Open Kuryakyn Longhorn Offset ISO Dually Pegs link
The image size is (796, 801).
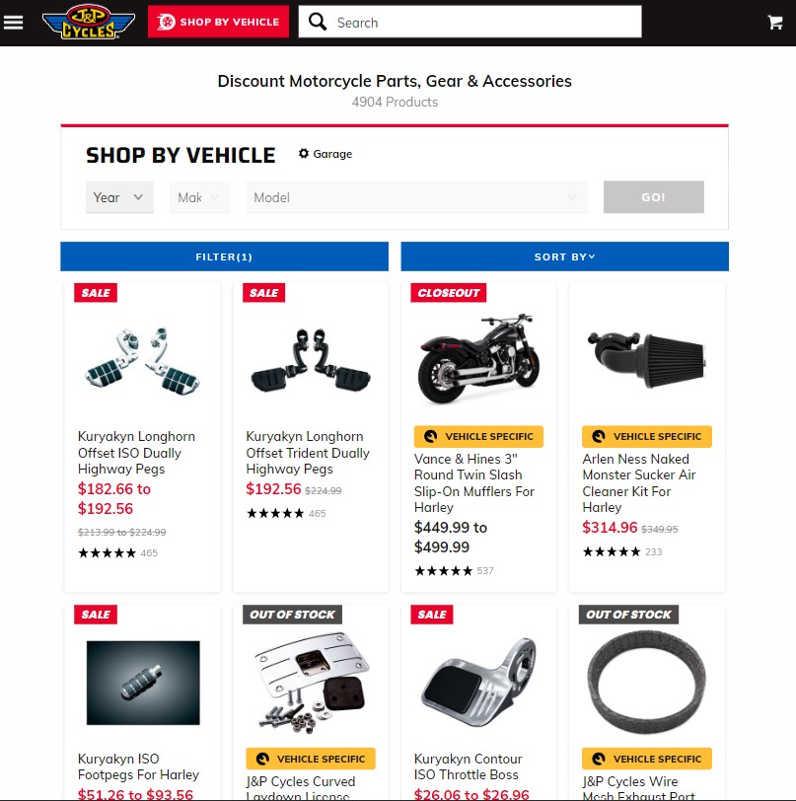tap(136, 453)
